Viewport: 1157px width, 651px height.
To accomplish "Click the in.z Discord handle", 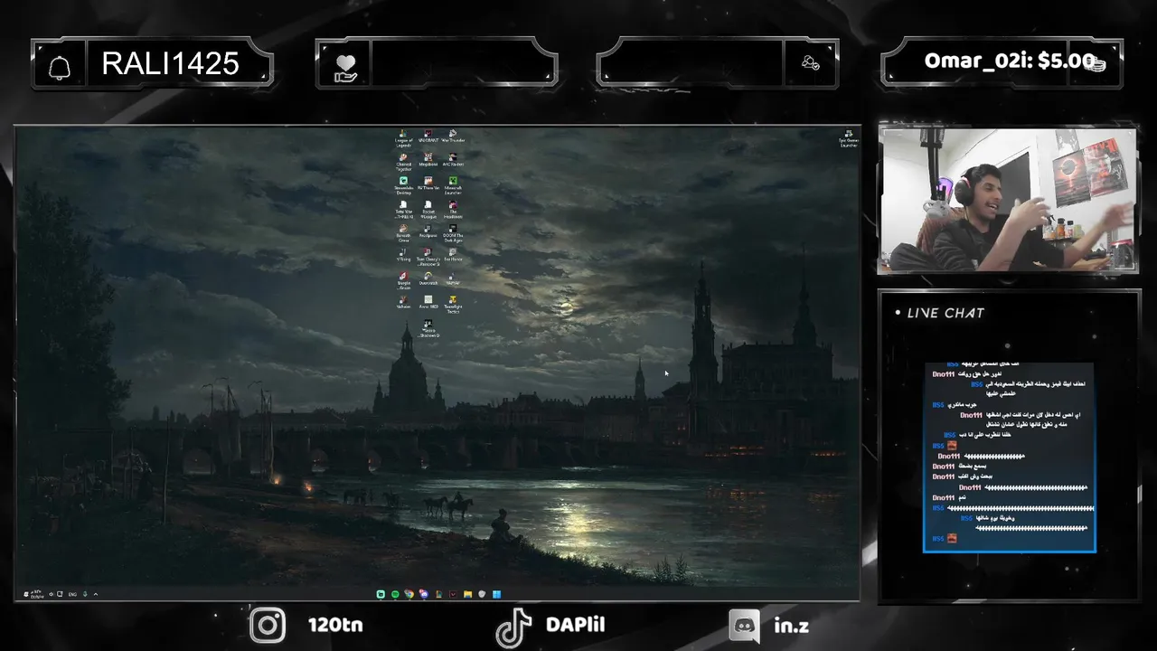I will coord(791,625).
